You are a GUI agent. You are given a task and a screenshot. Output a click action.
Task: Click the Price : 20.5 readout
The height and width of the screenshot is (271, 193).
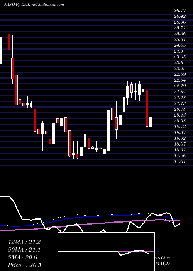pos(24,265)
